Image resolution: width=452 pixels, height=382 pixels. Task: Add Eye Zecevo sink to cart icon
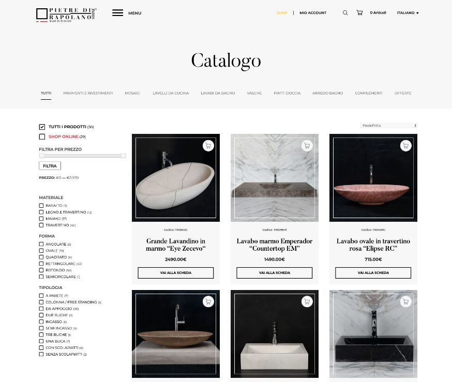tap(208, 146)
